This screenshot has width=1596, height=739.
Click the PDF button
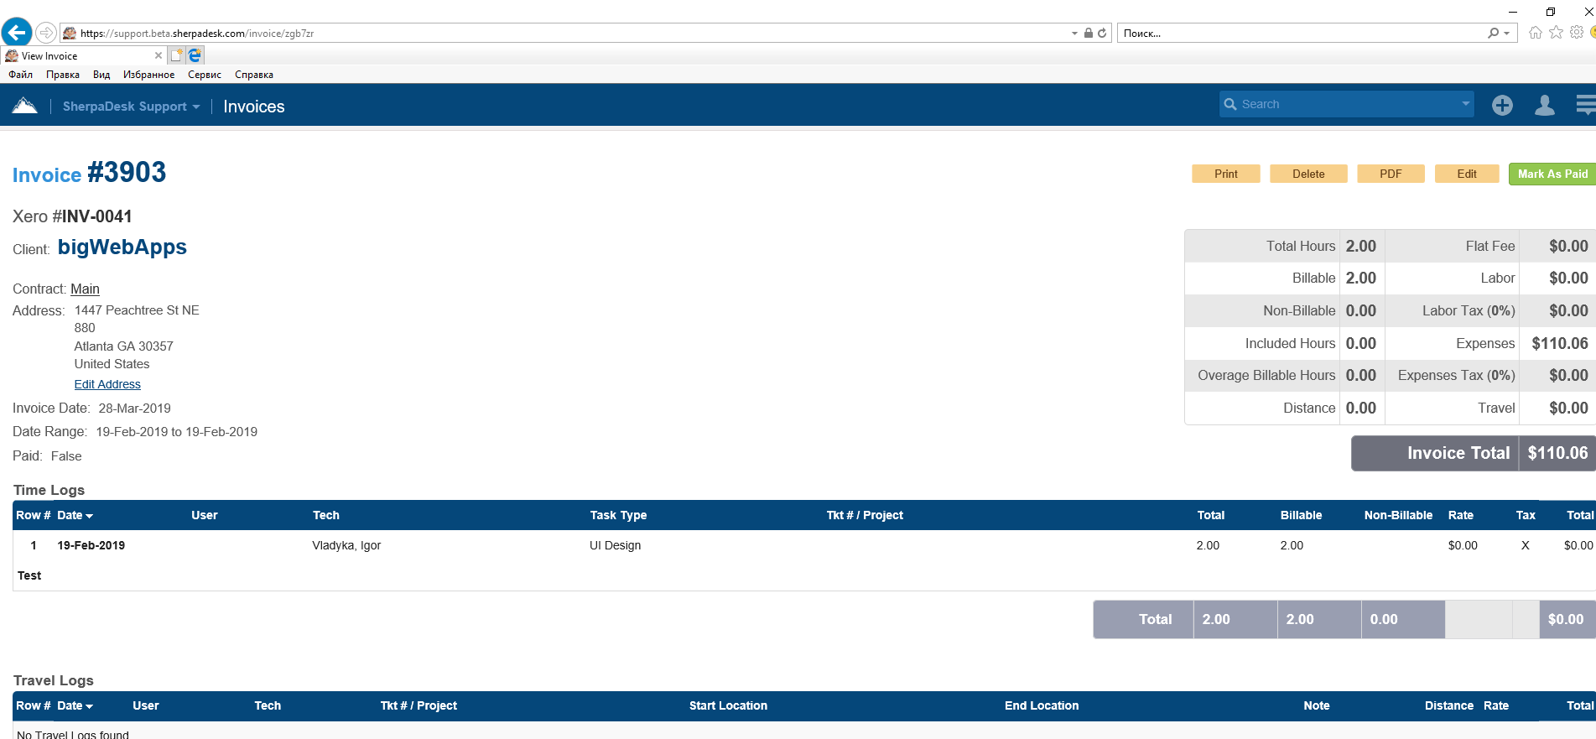point(1391,174)
